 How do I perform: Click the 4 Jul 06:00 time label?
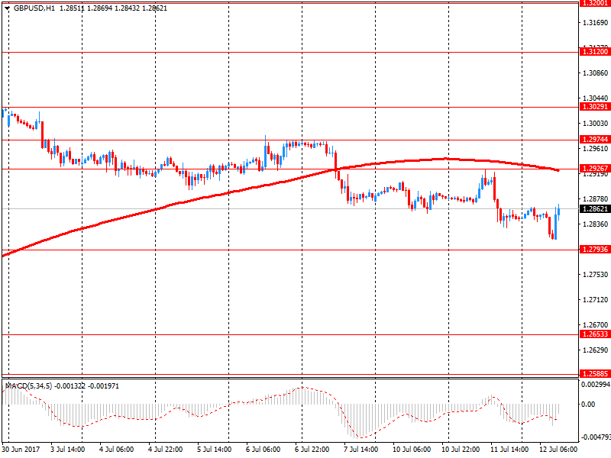pos(117,449)
